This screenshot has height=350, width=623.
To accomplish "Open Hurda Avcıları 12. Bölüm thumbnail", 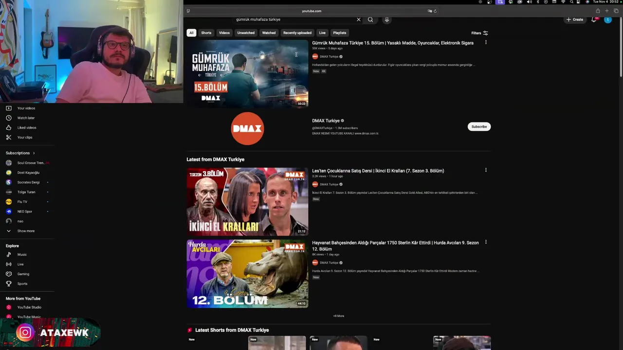I will point(247,274).
